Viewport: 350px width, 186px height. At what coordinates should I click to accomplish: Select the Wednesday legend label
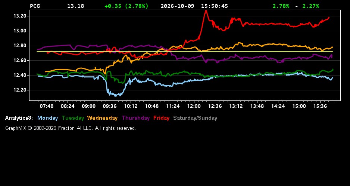tap(103, 118)
